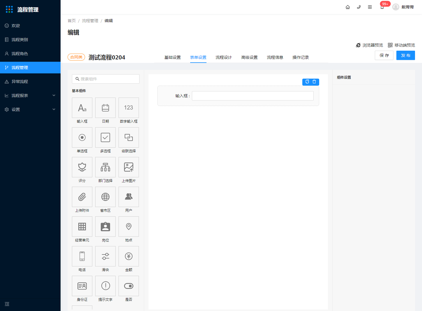
Task: Add the 评分 rating component
Action: (x=82, y=167)
